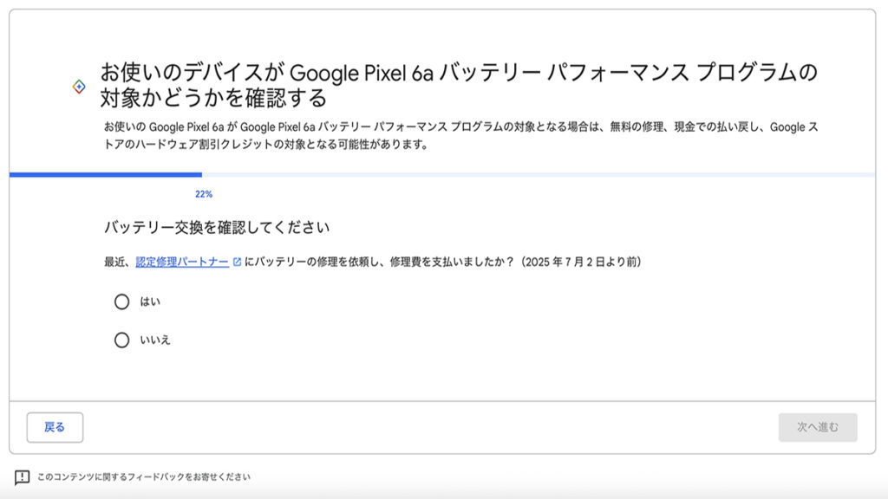Viewport: 888px width, 499px height.
Task: Go back with the 戻る button
Action: click(55, 427)
